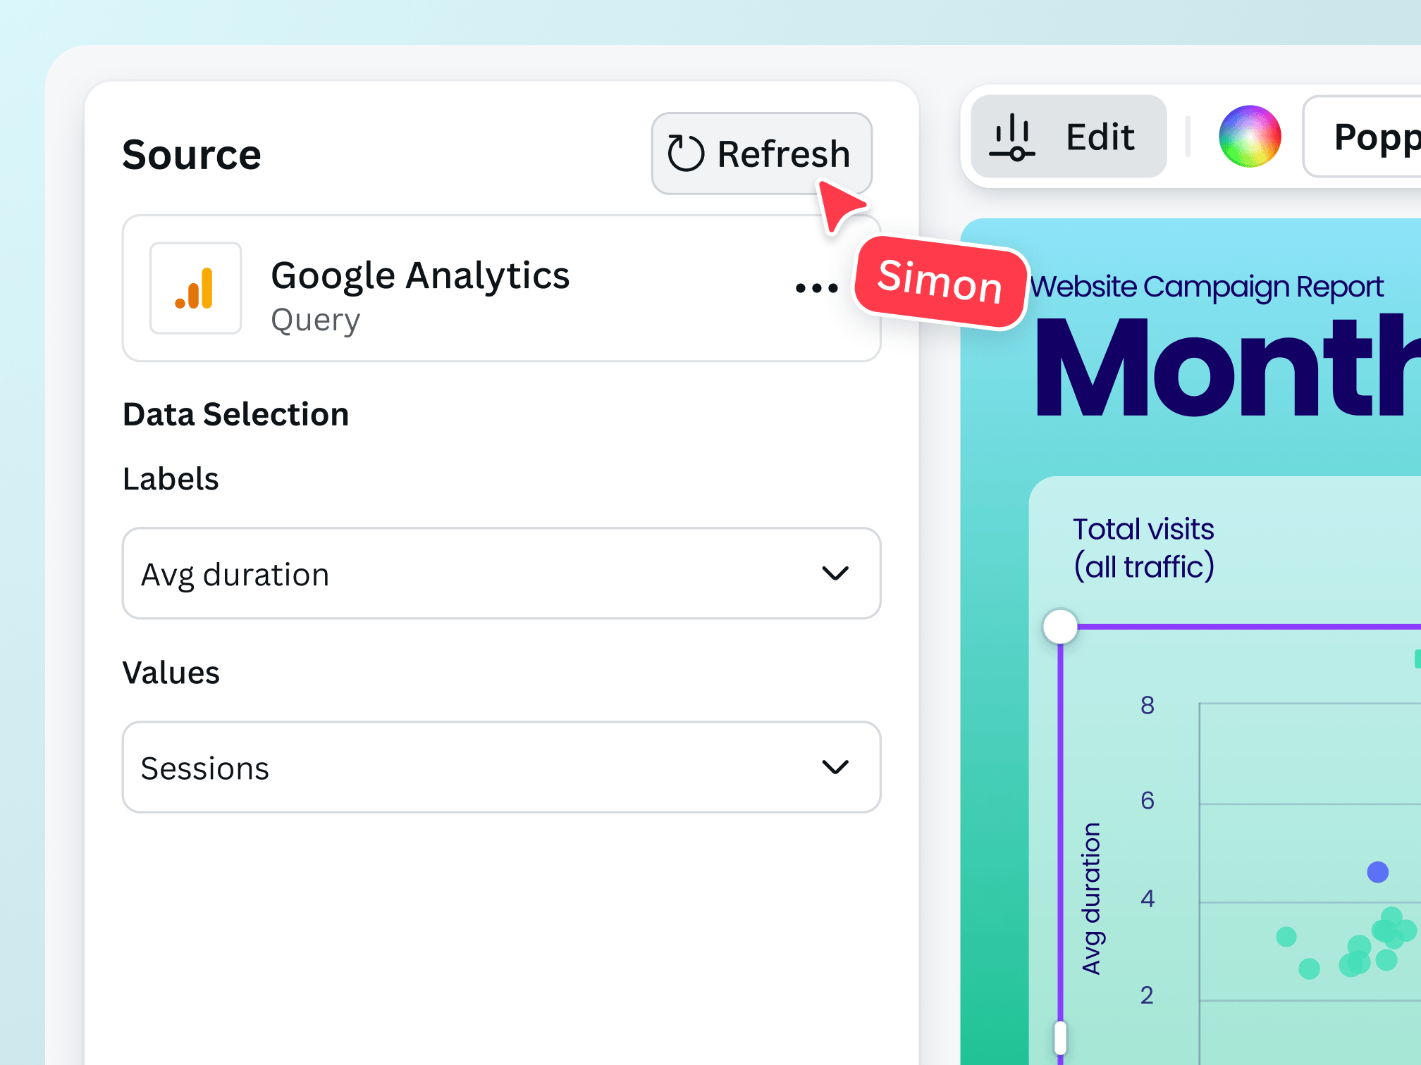The height and width of the screenshot is (1065, 1421).
Task: Open the rainbow color wheel picker
Action: pyautogui.click(x=1250, y=135)
